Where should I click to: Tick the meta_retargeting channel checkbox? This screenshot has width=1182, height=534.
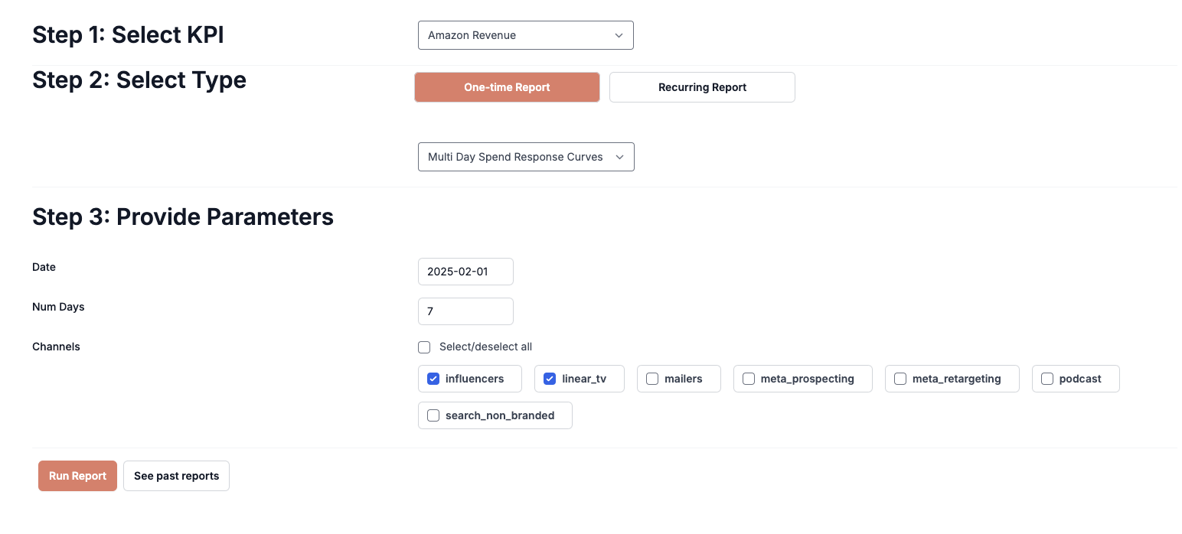click(900, 379)
